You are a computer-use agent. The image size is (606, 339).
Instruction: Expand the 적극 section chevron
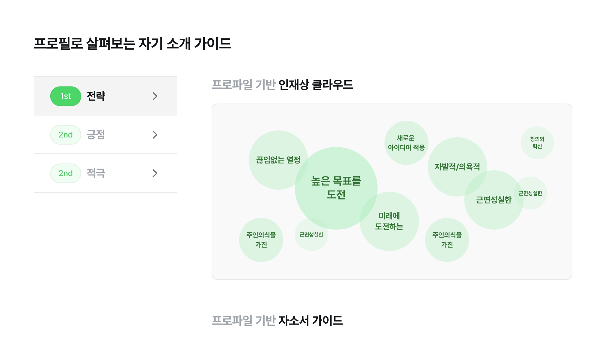tap(155, 173)
